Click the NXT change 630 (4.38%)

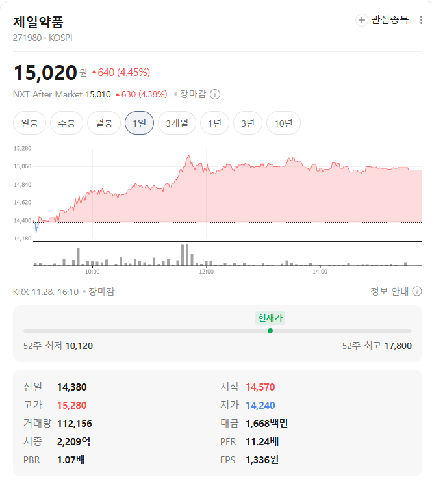[x=141, y=94]
